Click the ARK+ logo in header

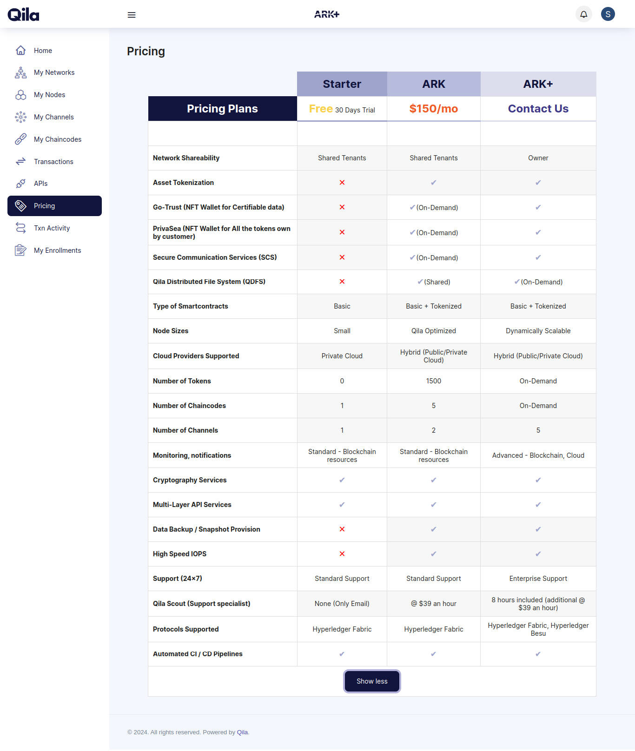327,14
